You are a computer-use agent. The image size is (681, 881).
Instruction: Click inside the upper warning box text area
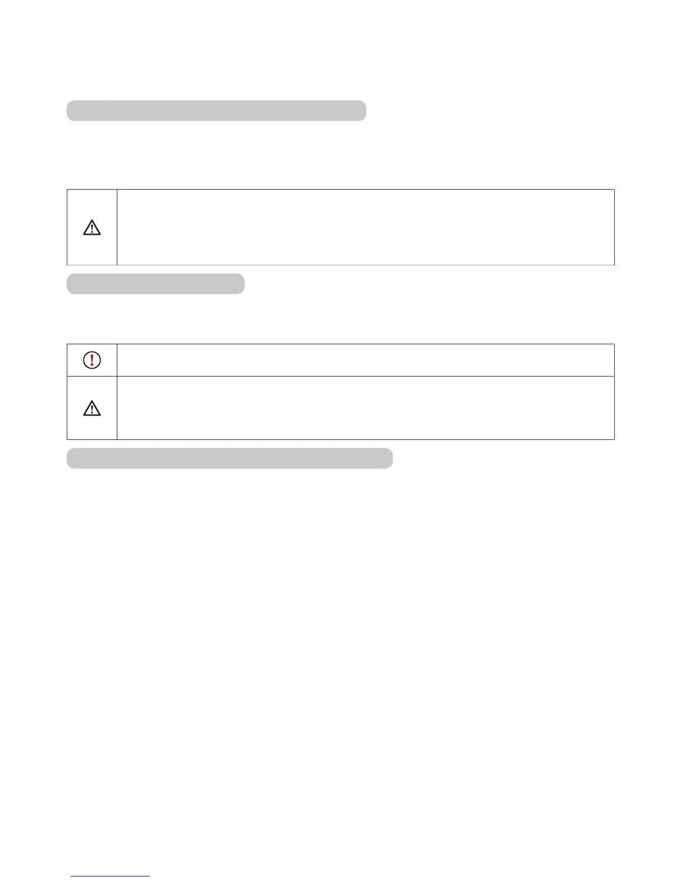coord(365,227)
